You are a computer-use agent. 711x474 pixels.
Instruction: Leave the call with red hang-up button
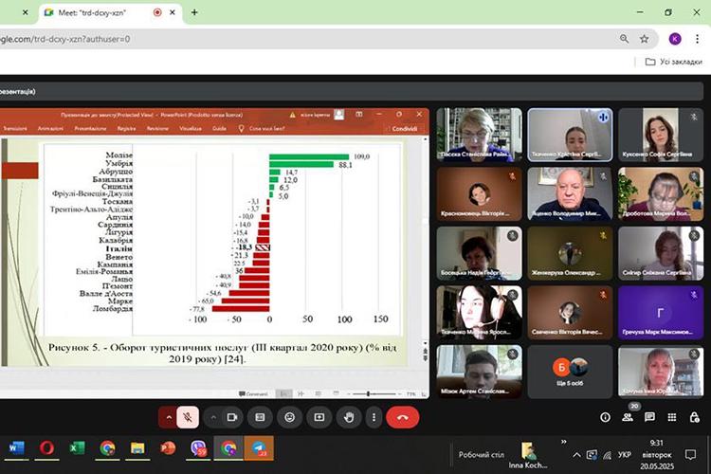[402, 416]
